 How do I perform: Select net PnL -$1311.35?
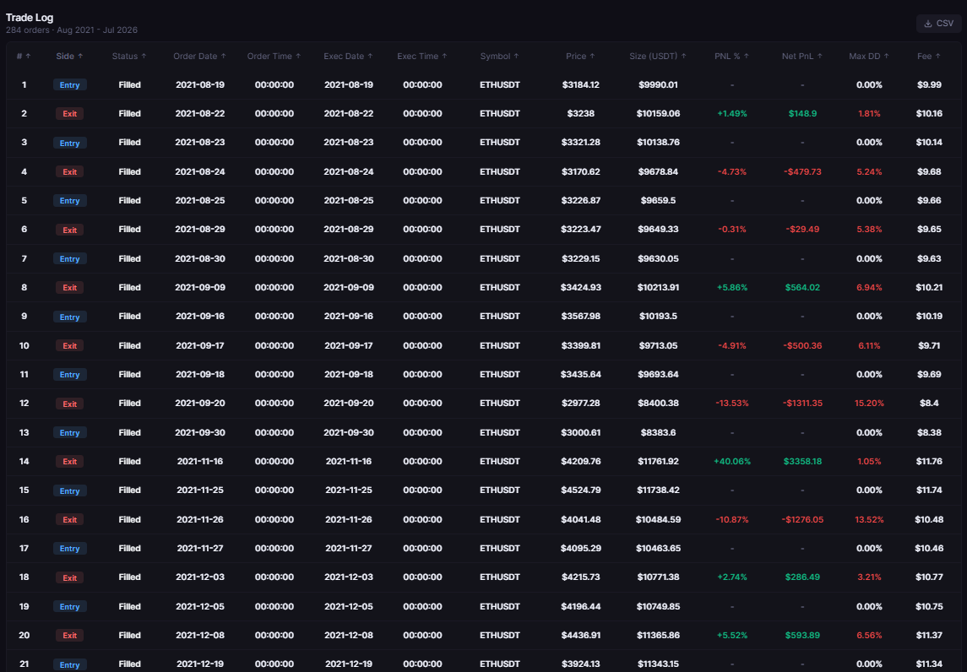(802, 404)
